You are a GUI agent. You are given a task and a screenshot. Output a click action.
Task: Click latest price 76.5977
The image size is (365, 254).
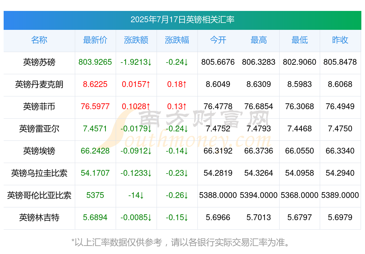pyautogui.click(x=95, y=107)
